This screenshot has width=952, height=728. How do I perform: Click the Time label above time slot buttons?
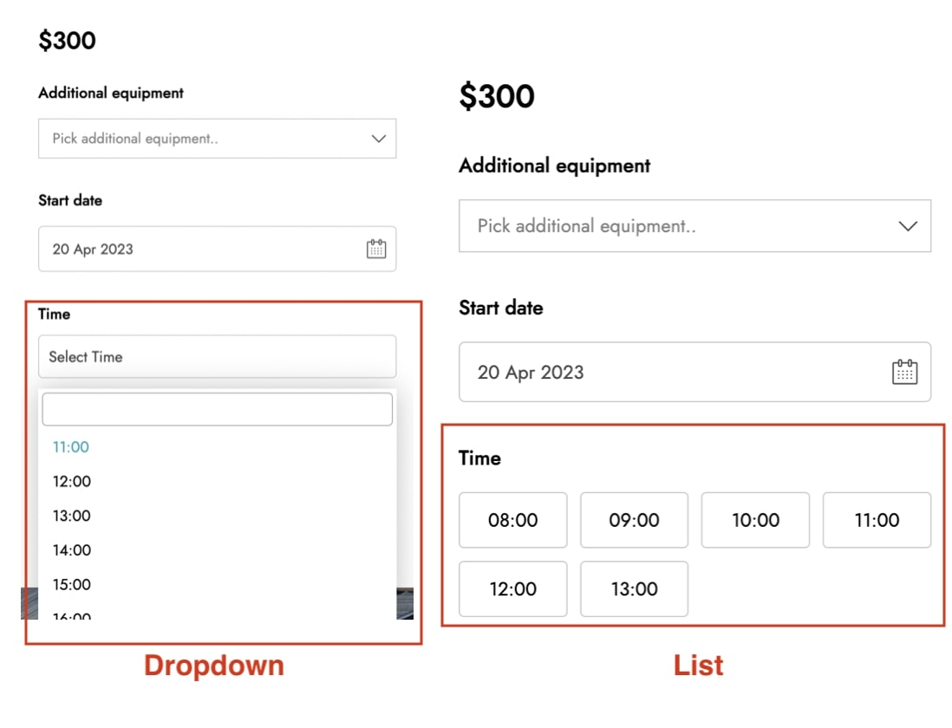479,458
